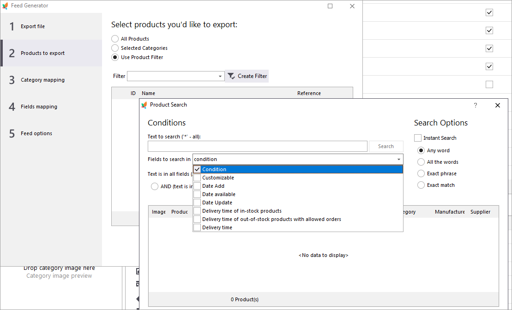Enable the Instant Search checkbox
The height and width of the screenshot is (310, 512).
418,138
